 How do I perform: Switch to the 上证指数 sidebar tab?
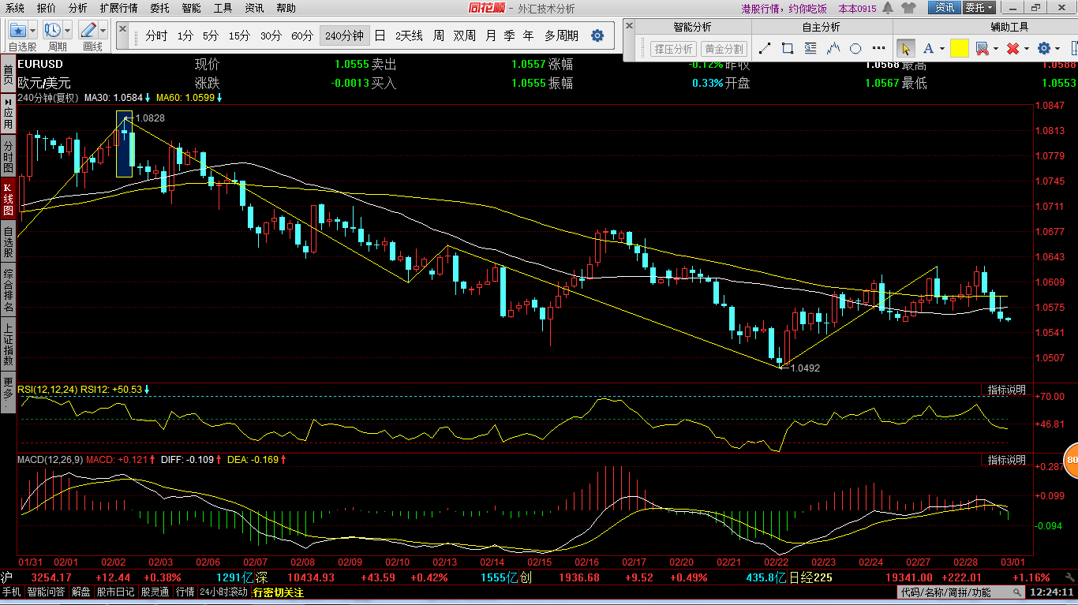pos(8,344)
